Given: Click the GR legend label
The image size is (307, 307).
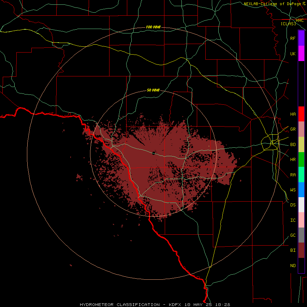Looking at the screenshot, I should click(293, 129).
